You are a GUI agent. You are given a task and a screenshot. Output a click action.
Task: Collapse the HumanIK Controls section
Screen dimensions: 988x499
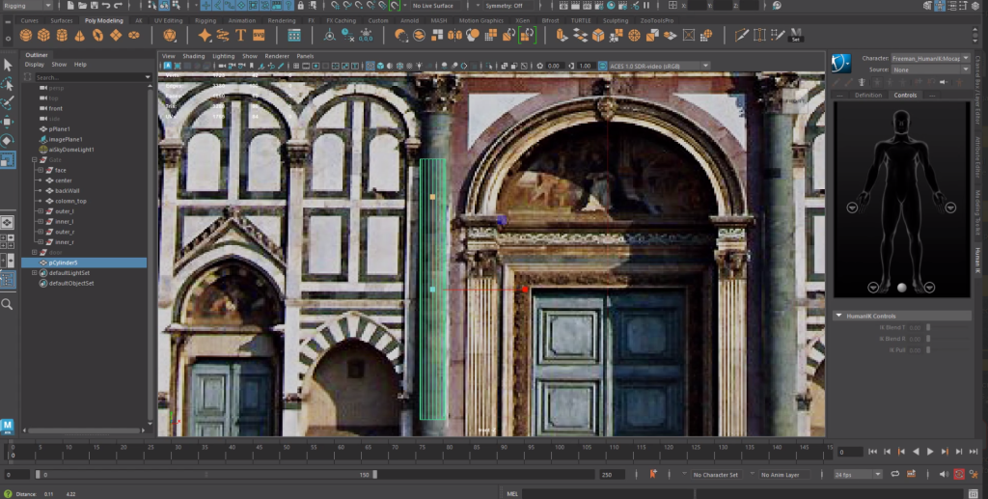839,316
